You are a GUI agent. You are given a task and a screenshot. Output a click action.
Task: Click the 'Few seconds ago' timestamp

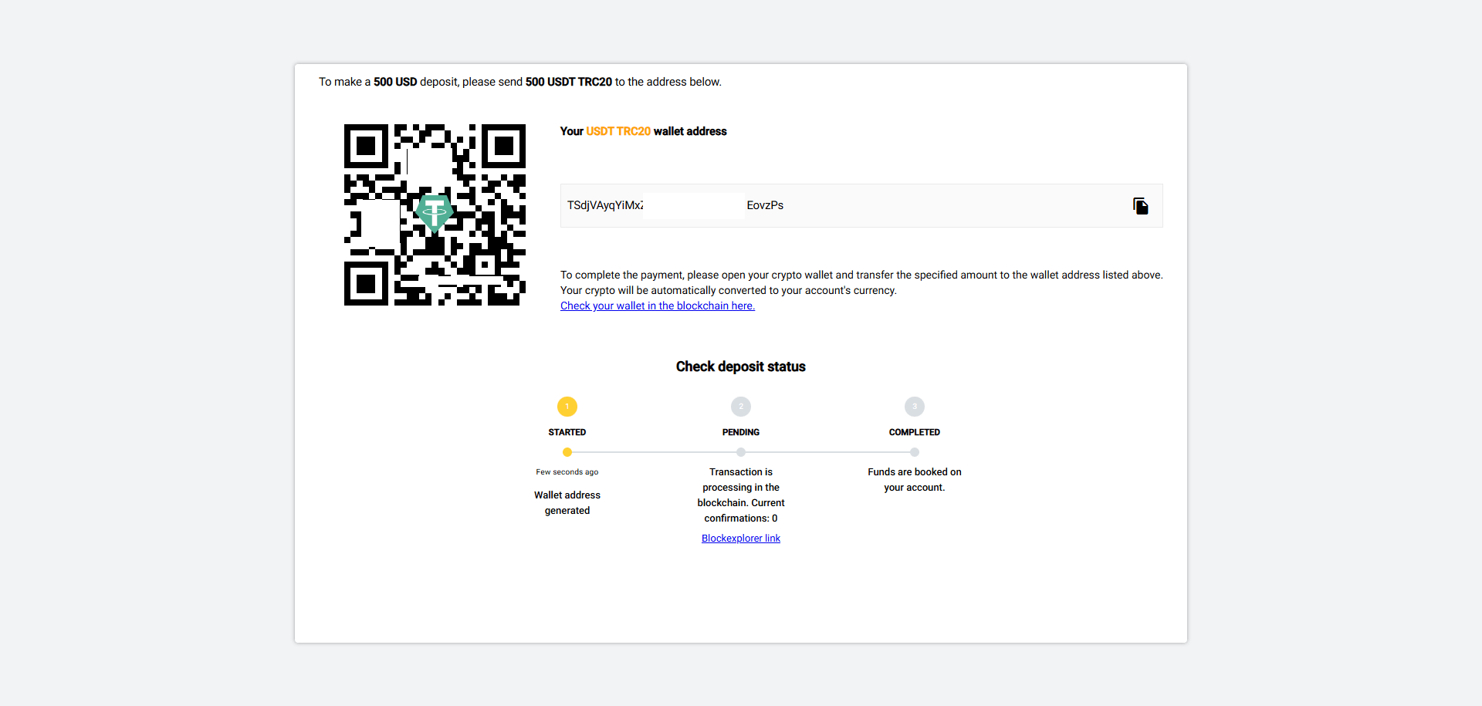coord(567,472)
